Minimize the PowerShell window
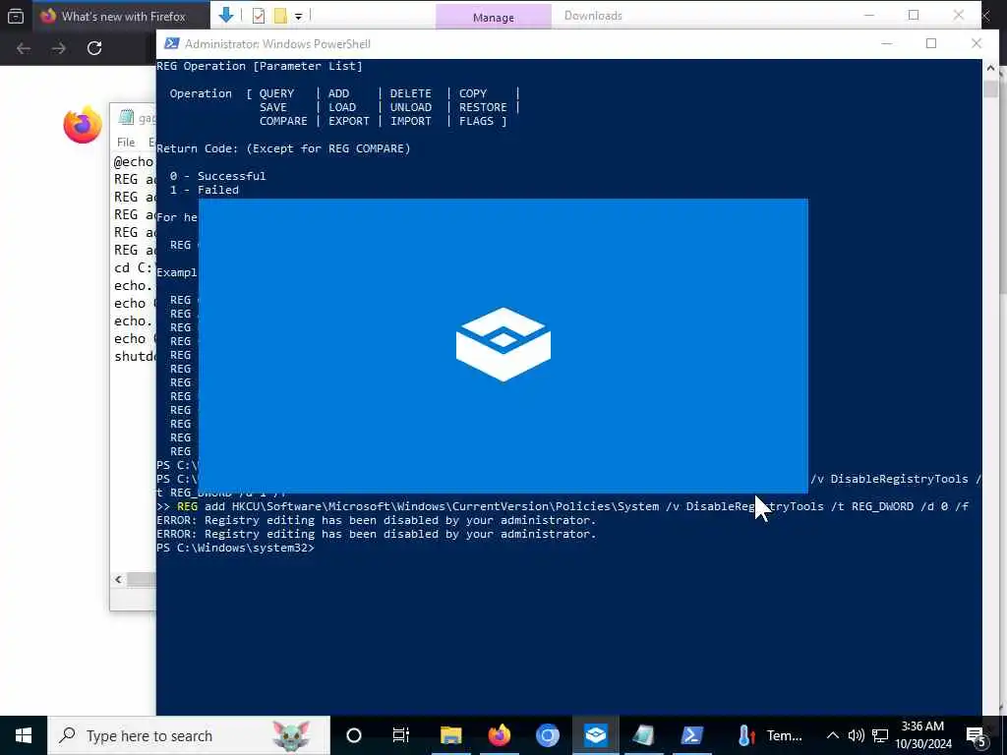This screenshot has height=755, width=1007. click(x=887, y=43)
